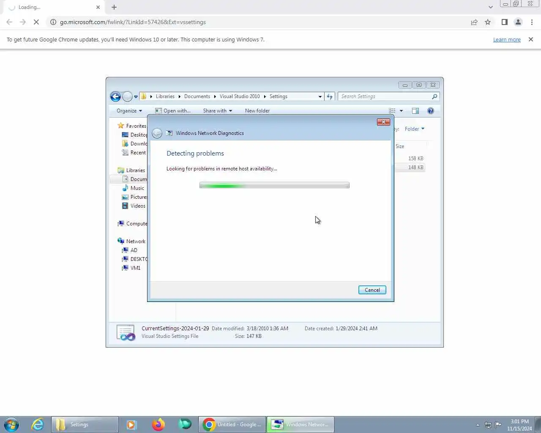Open the Organize menu
This screenshot has width=541, height=433.
[x=129, y=111]
